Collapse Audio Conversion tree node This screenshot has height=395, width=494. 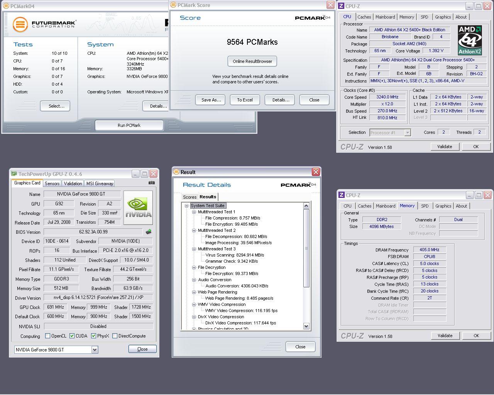(x=194, y=280)
